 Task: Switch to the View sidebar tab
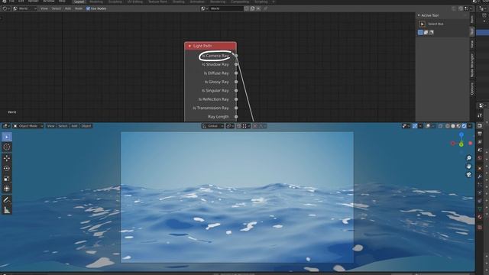(x=472, y=44)
